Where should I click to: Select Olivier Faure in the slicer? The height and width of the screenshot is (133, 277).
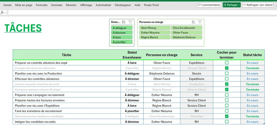[x=187, y=33]
